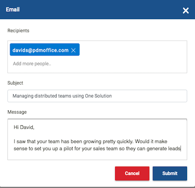This screenshot has height=188, width=195.
Task: Focus the 'Add more people..' input
Action: [x=32, y=64]
